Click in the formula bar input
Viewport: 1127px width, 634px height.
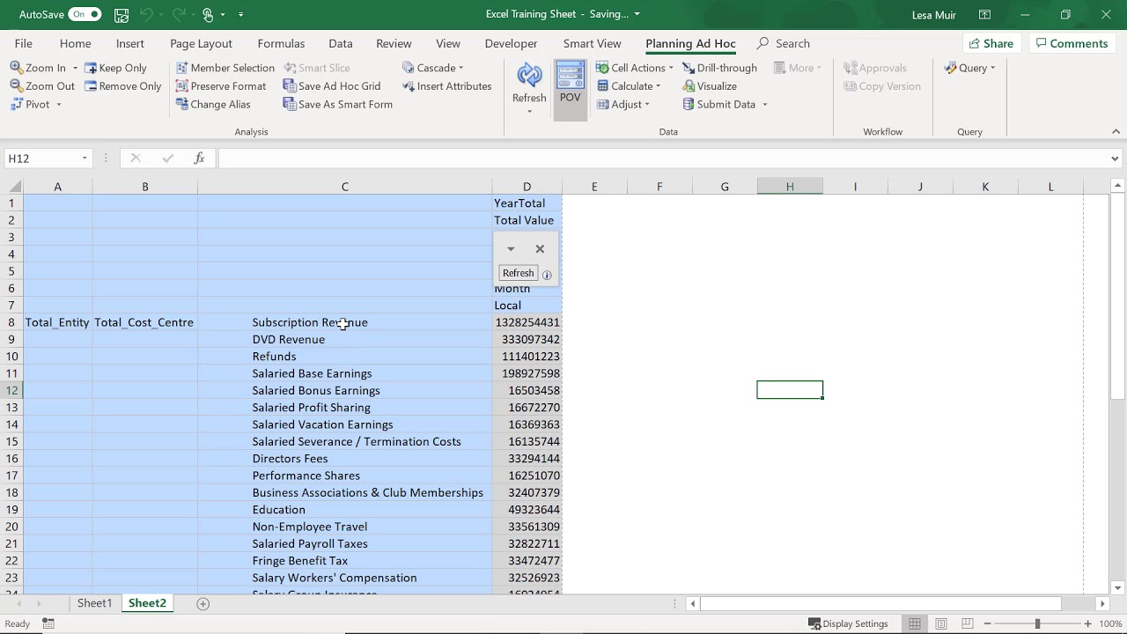pos(662,158)
